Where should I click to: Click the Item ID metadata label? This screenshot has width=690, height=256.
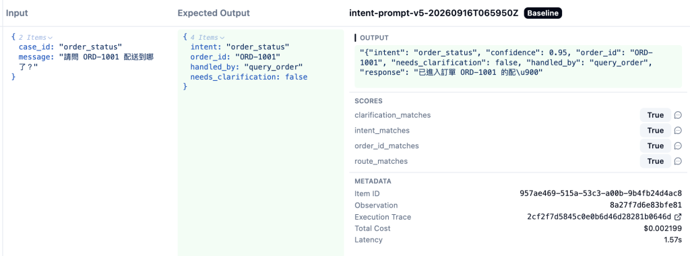(x=367, y=193)
